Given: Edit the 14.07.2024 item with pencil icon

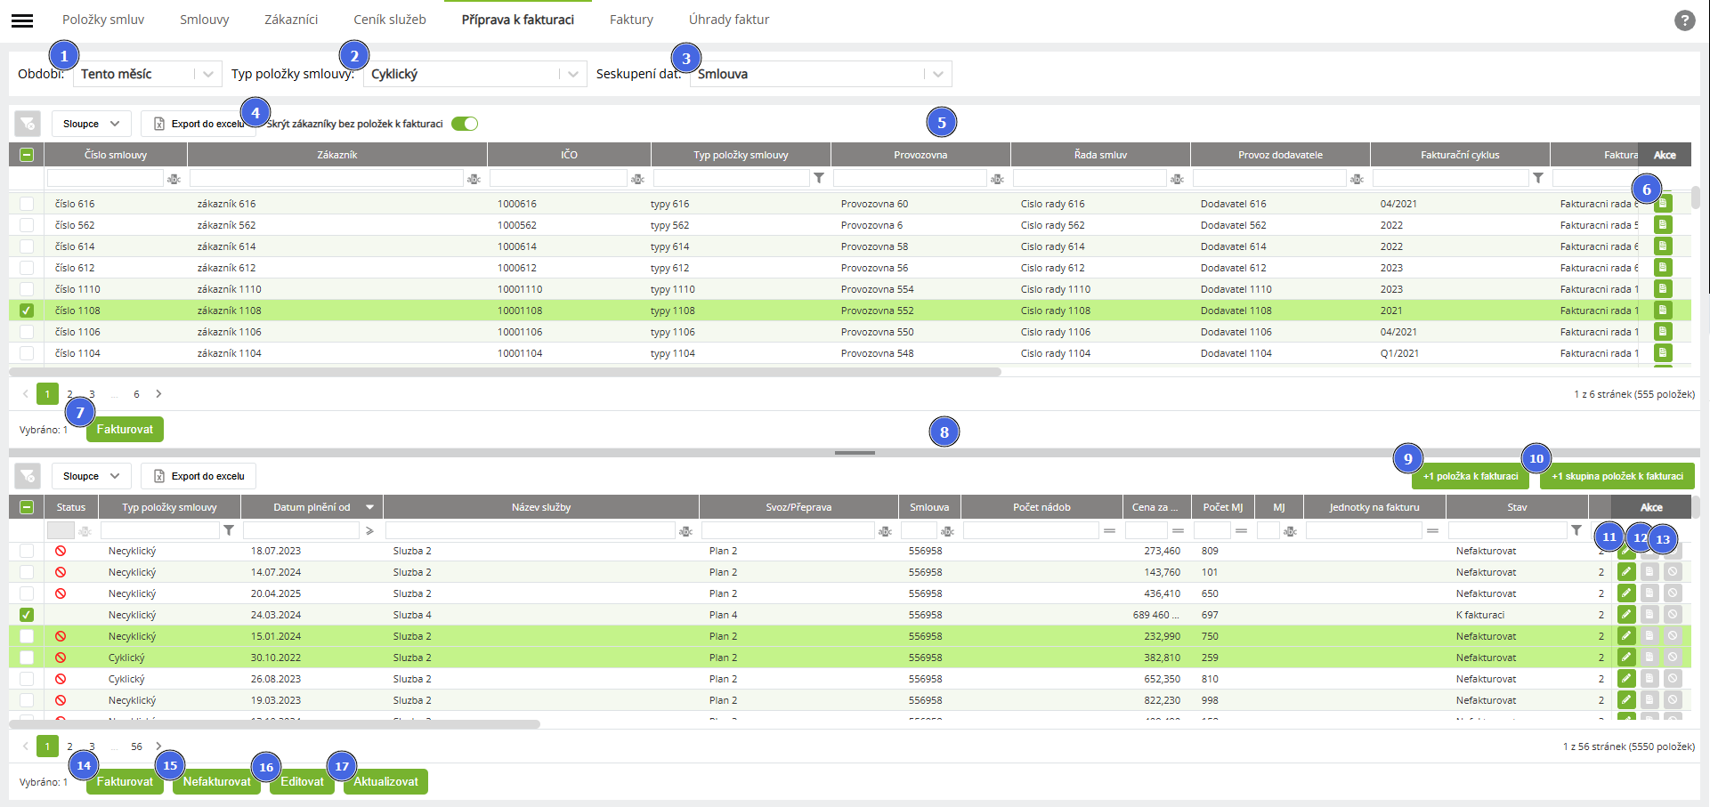Looking at the screenshot, I should 1626,572.
